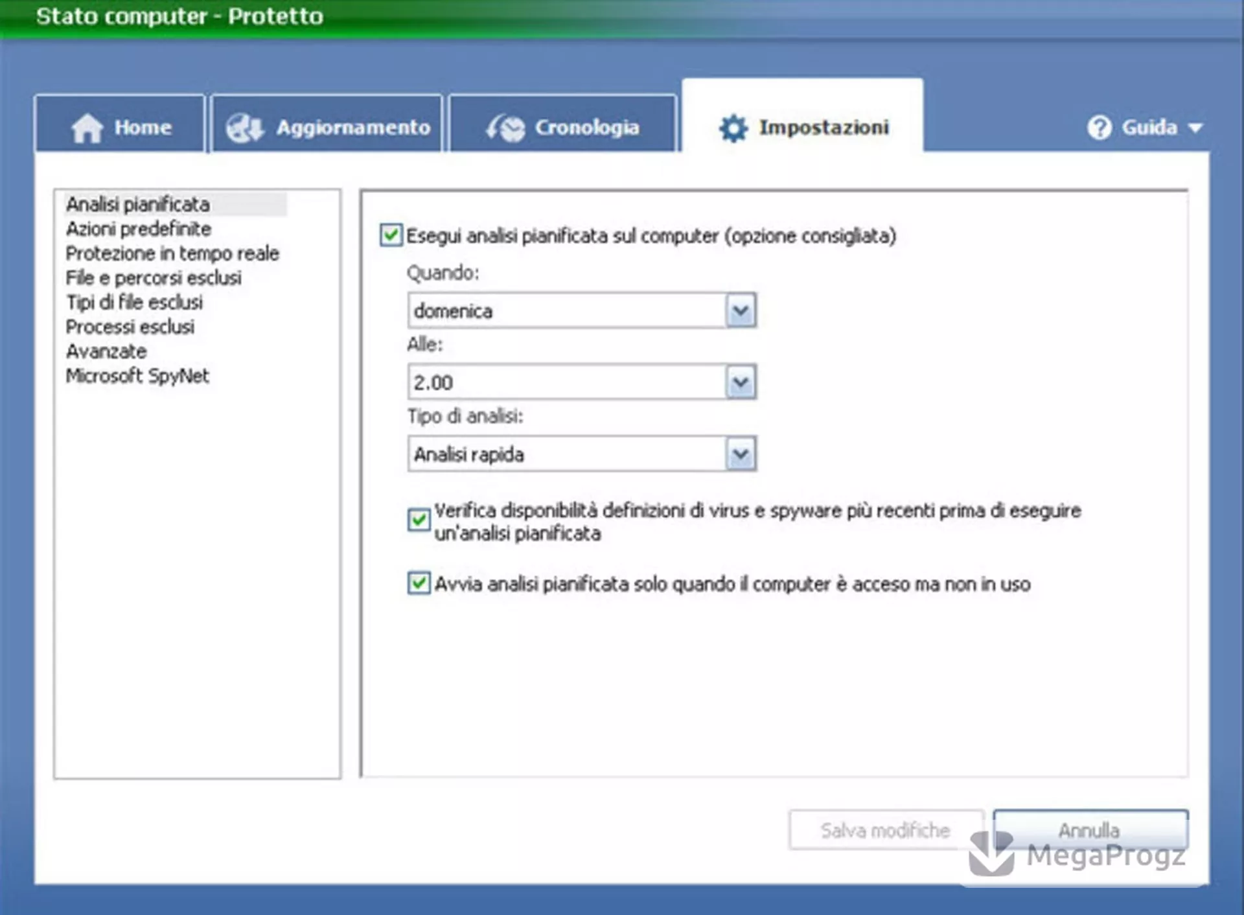Switch to the Aggiornamento tab
Viewport: 1244px width, 915px height.
pyautogui.click(x=327, y=124)
